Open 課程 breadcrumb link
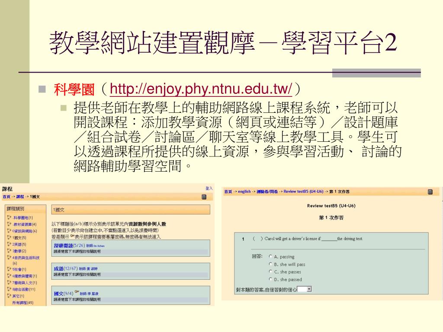Screen dimensions: 443x332 pyautogui.click(x=20, y=197)
